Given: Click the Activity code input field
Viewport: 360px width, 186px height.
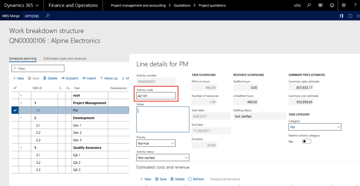Looking at the screenshot, I should pyautogui.click(x=156, y=96).
